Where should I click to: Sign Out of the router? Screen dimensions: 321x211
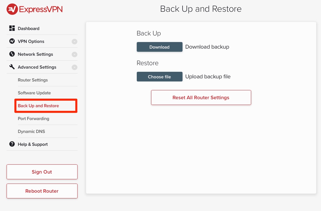click(x=42, y=172)
